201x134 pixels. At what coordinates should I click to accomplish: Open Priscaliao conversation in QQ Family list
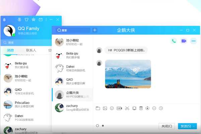pyautogui.click(x=26, y=105)
